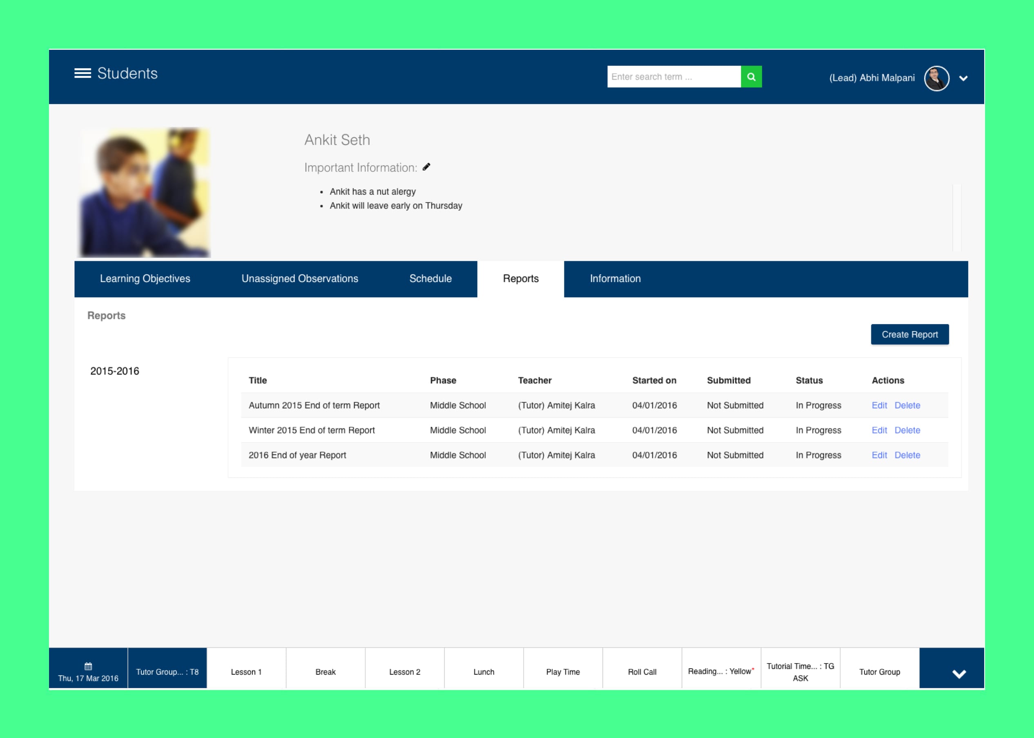Click the green search magnifier button
The height and width of the screenshot is (738, 1034).
(x=751, y=77)
